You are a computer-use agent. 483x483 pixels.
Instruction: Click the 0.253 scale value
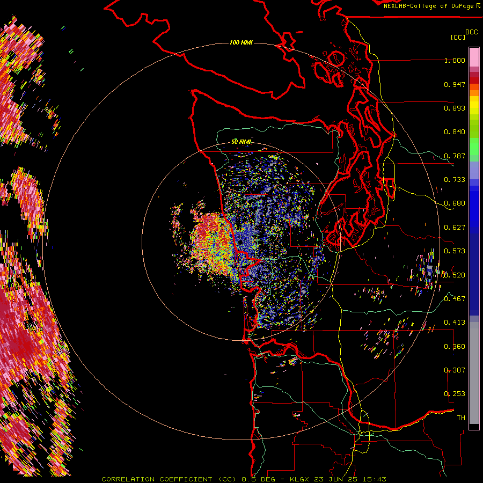tap(455, 394)
